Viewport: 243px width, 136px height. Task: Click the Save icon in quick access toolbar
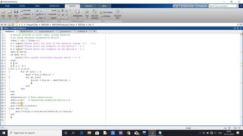[179, 6]
